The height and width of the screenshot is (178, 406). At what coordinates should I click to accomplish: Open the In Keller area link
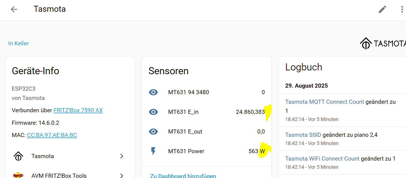19,43
